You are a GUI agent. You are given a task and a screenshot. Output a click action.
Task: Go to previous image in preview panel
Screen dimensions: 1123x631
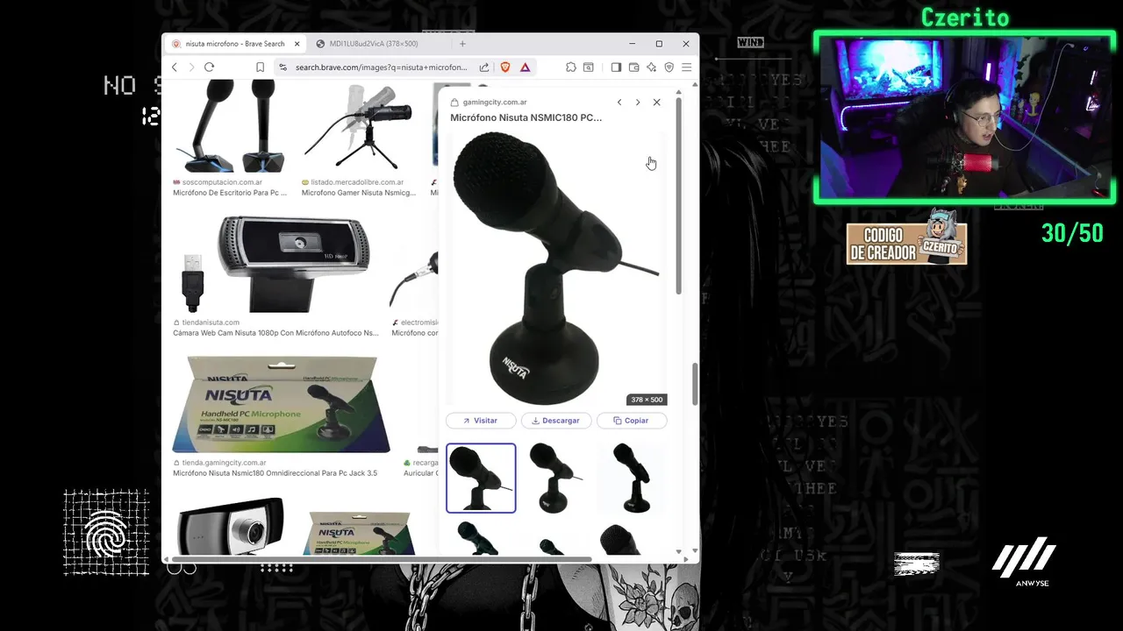coord(619,103)
